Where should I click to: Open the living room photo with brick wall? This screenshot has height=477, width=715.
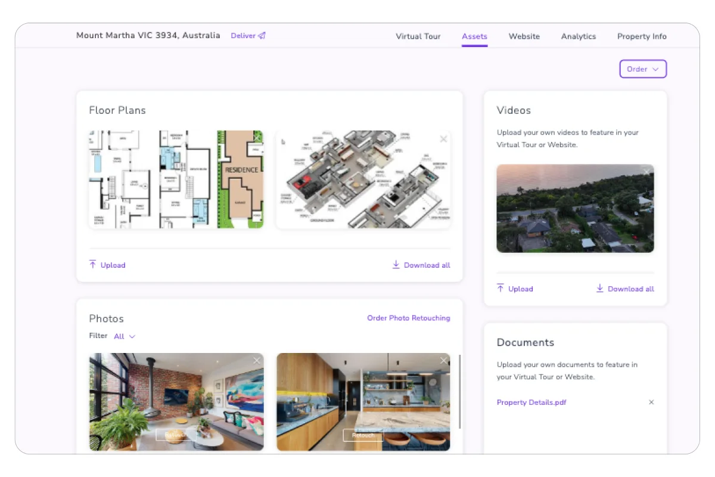pos(176,402)
